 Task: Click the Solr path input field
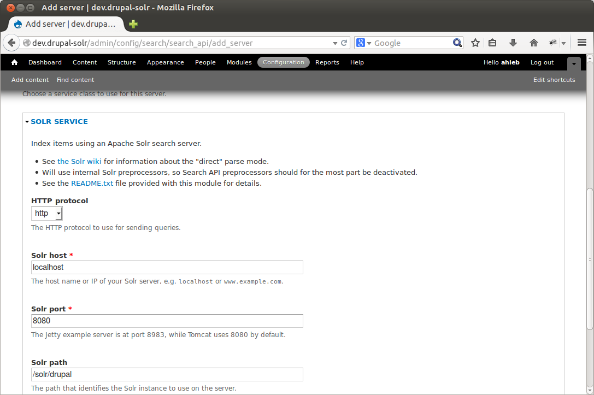click(x=167, y=374)
